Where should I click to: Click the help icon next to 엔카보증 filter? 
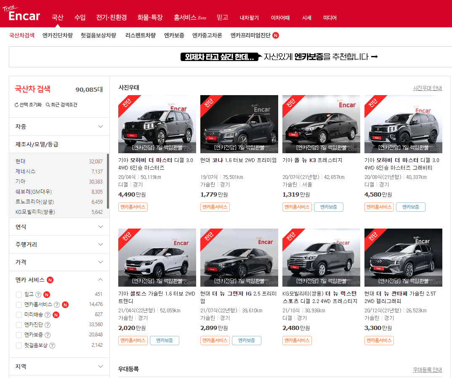coord(48,335)
